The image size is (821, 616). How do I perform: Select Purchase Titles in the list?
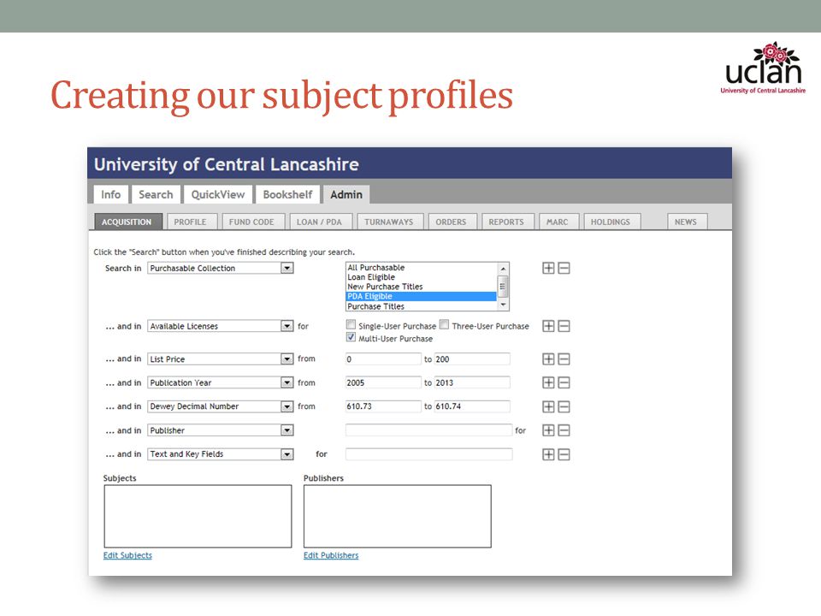[422, 306]
